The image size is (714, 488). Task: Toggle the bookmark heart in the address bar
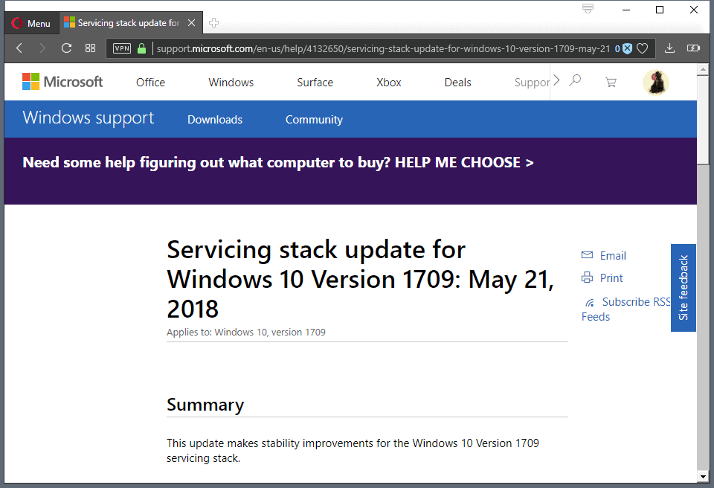(642, 48)
